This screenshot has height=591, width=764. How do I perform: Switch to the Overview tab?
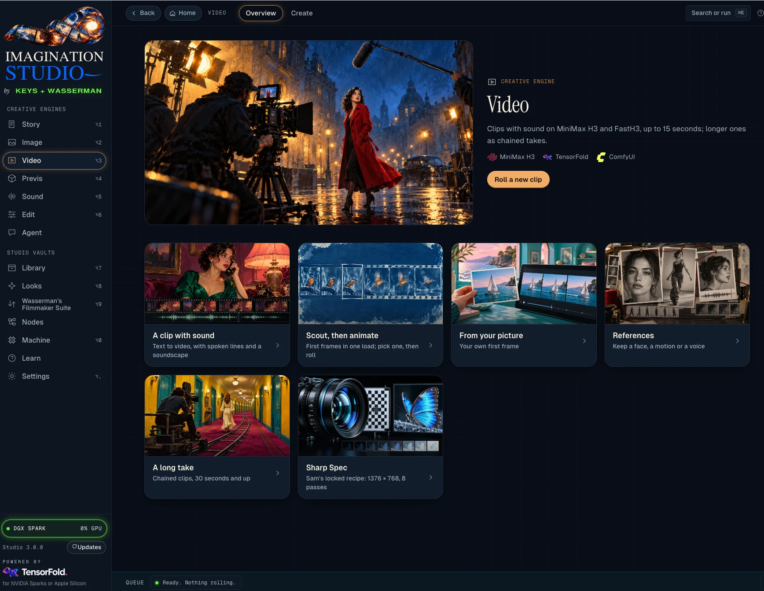[261, 13]
